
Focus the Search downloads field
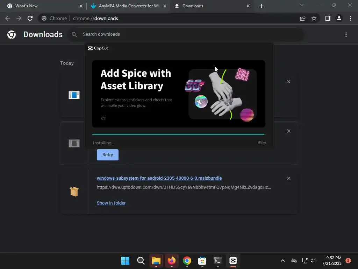click(186, 34)
